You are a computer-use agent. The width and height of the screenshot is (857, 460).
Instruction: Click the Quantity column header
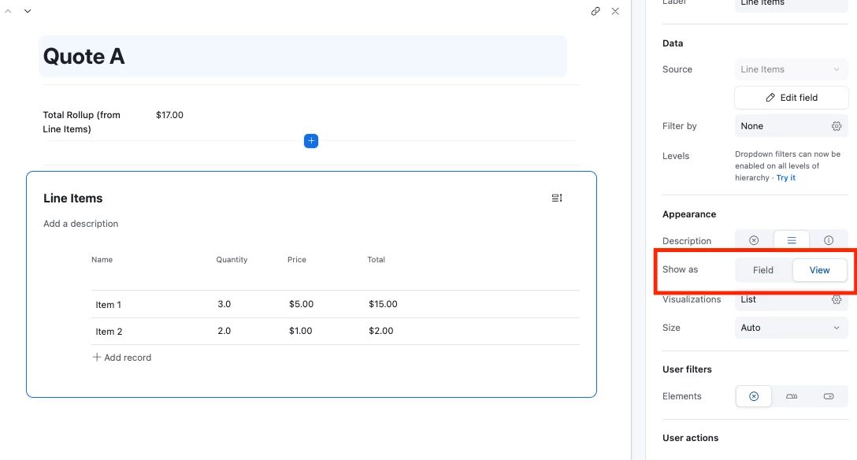(232, 259)
